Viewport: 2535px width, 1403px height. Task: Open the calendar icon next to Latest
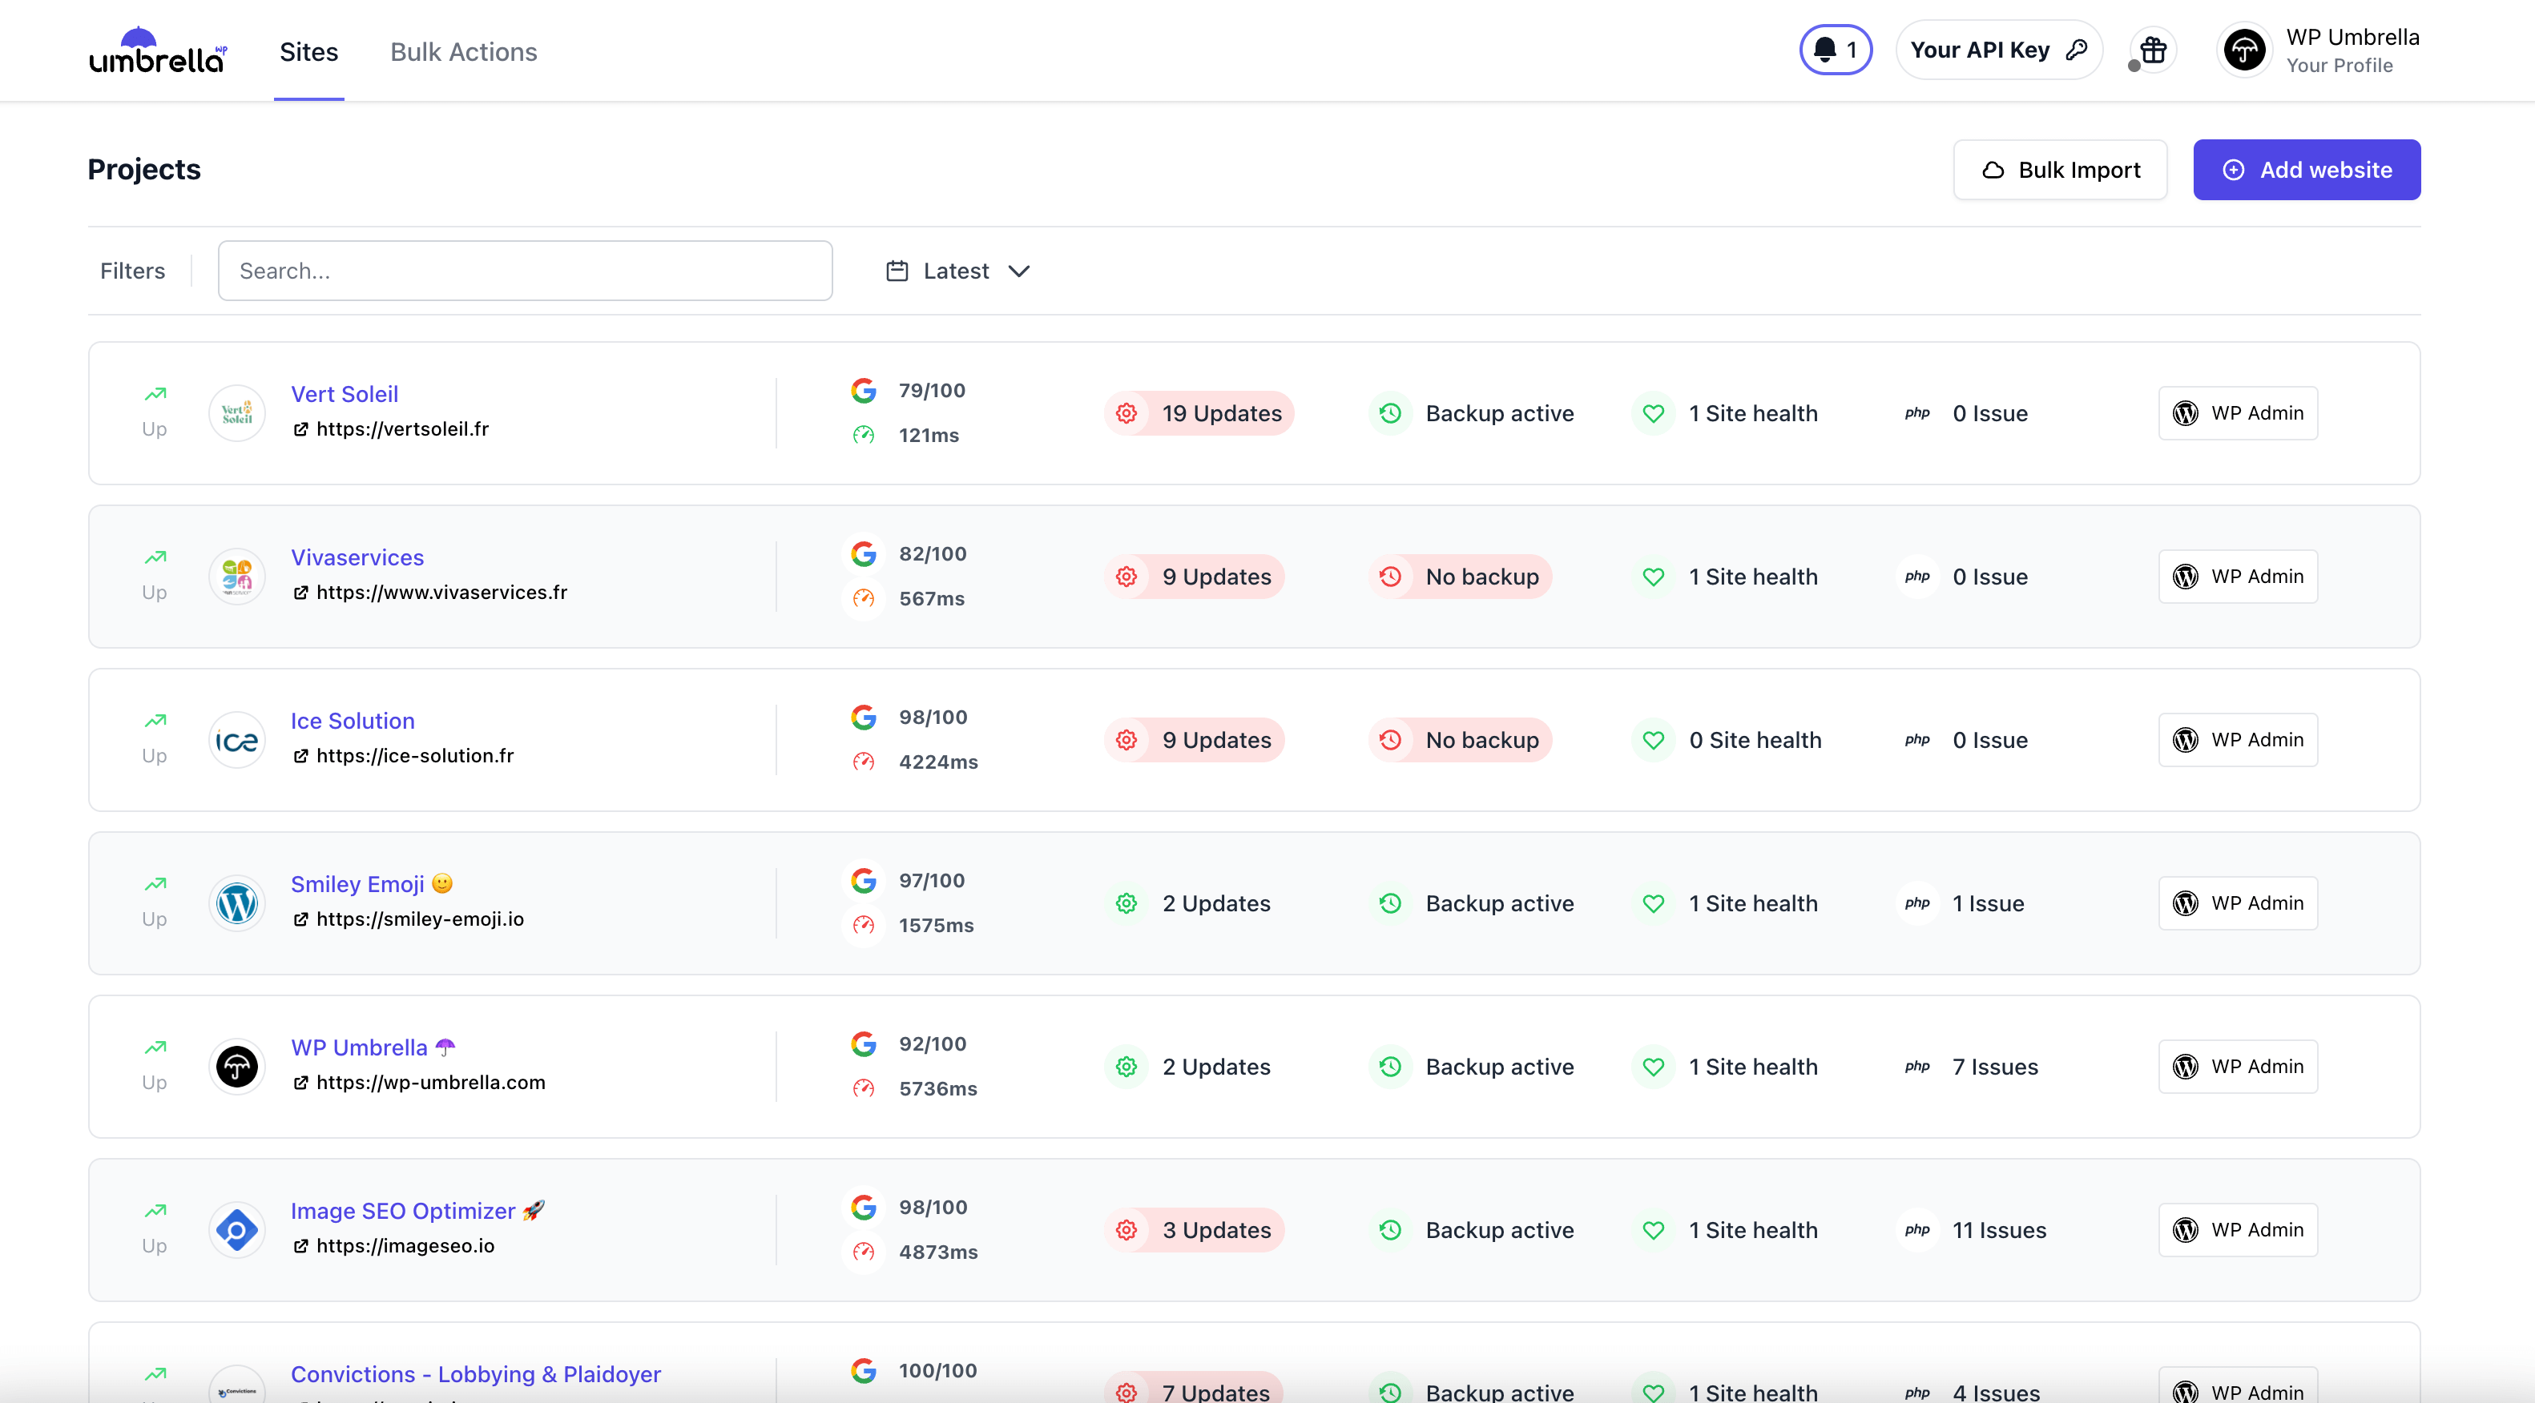897,271
